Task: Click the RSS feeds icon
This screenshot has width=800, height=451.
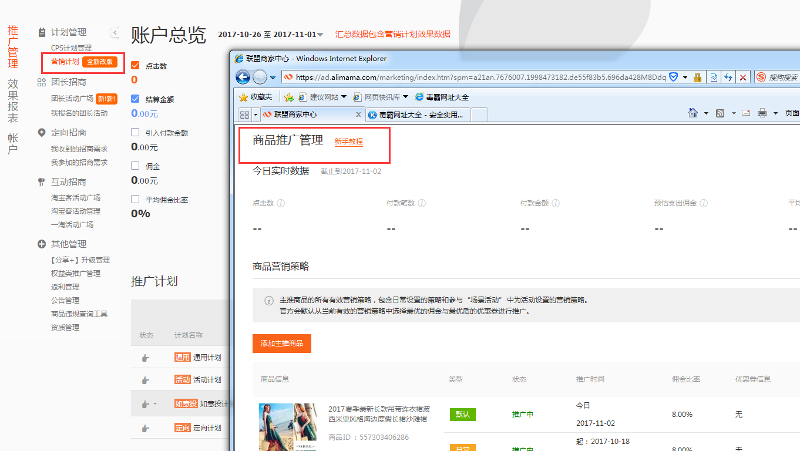Action: point(720,113)
